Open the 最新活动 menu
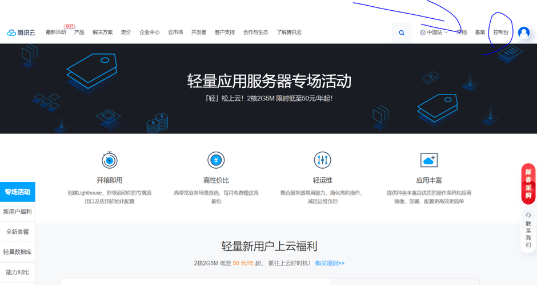The image size is (537, 285). point(56,32)
